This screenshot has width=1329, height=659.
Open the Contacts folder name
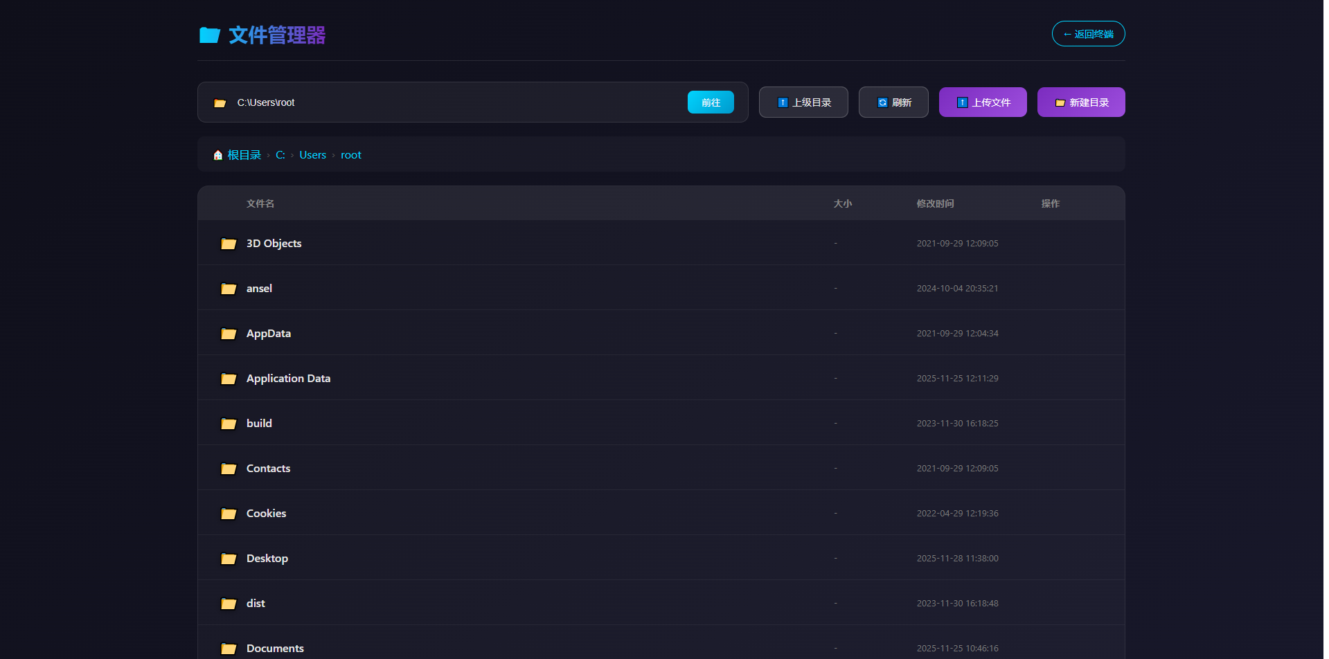pyautogui.click(x=269, y=469)
